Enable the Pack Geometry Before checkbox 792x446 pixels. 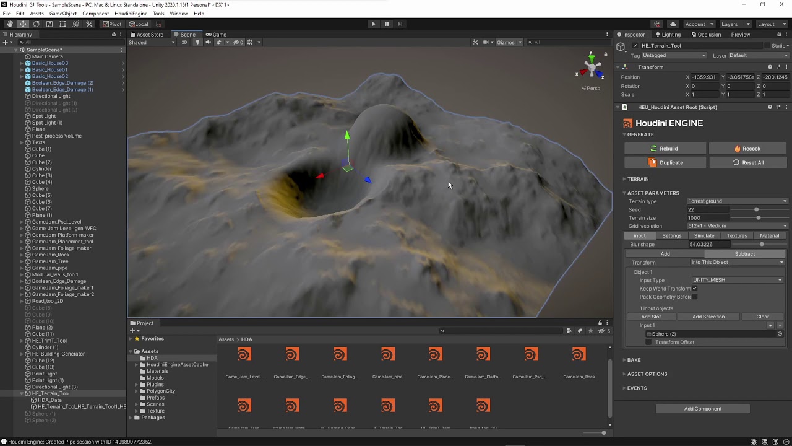pyautogui.click(x=695, y=297)
